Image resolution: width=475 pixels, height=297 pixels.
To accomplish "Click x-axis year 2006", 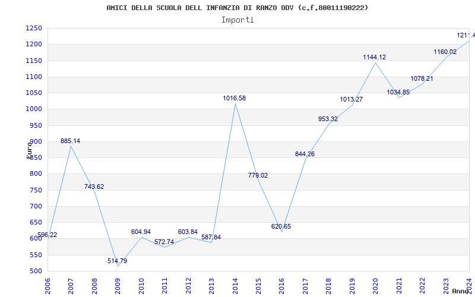I will click(47, 286).
